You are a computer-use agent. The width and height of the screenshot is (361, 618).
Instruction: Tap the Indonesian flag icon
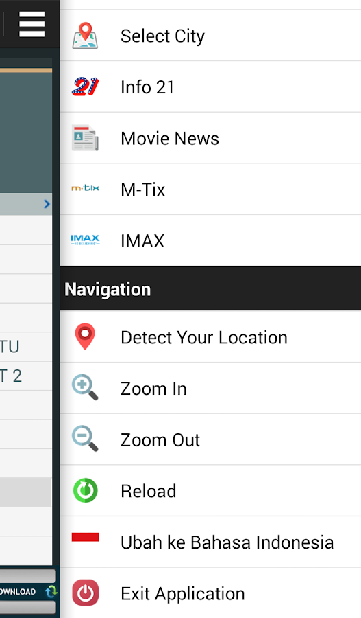click(86, 537)
